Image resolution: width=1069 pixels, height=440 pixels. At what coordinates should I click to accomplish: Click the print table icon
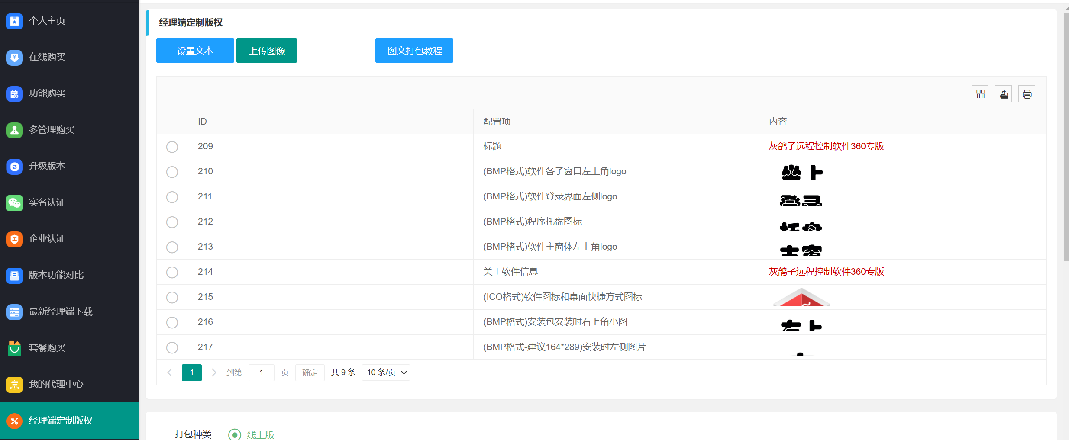coord(1027,94)
